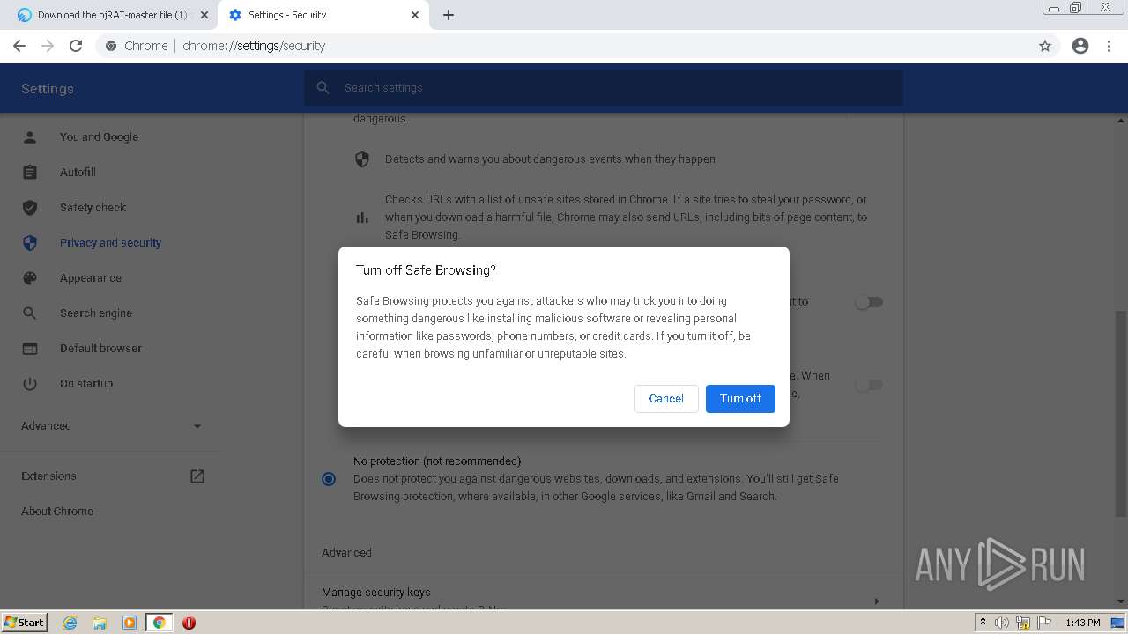Dismiss dialog with the Cancel button
Image resolution: width=1128 pixels, height=634 pixels.
pyautogui.click(x=666, y=398)
